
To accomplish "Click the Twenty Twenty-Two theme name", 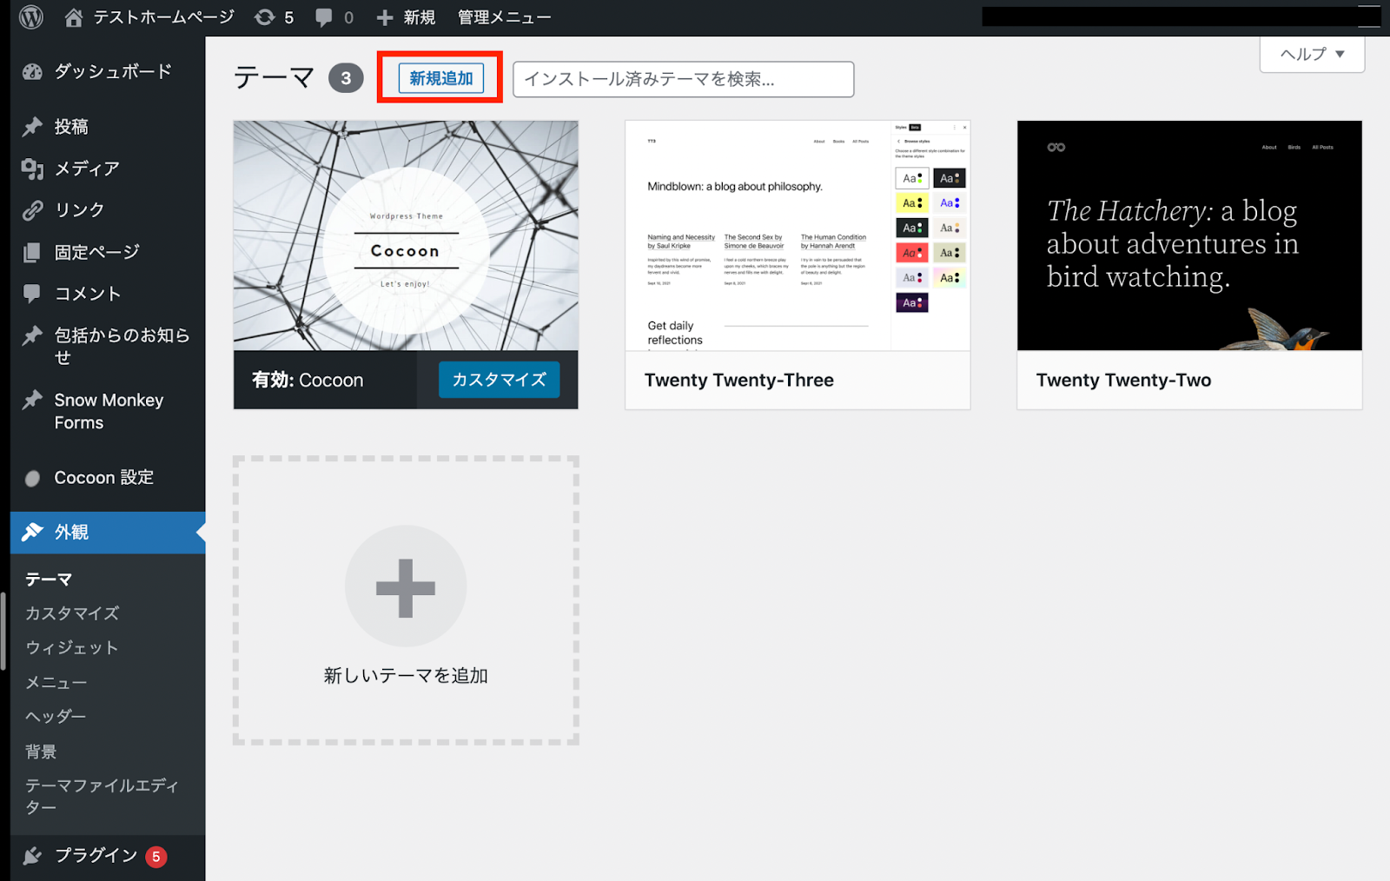I will pos(1123,381).
